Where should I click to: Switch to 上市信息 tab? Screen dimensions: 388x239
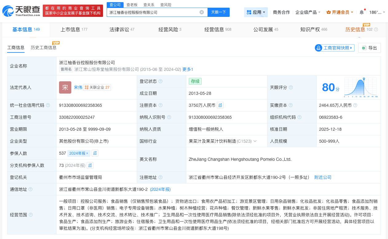click(74, 29)
